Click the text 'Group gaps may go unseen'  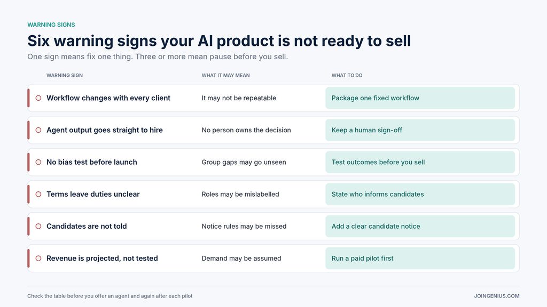(244, 162)
